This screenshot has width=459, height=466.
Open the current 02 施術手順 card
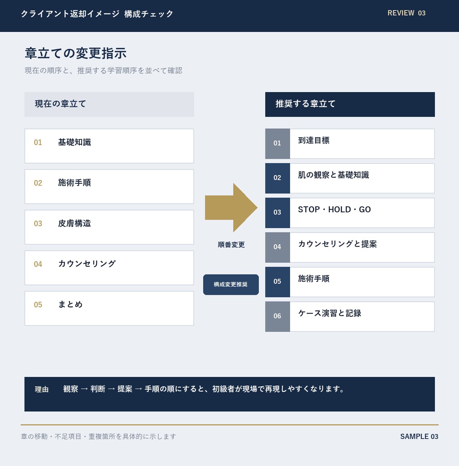[x=109, y=186]
